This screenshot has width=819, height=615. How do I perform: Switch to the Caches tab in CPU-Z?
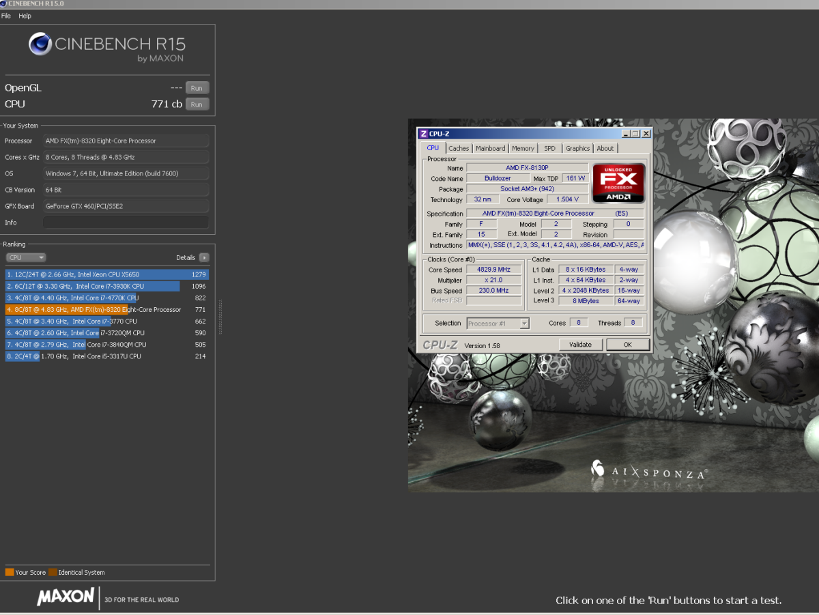(458, 148)
